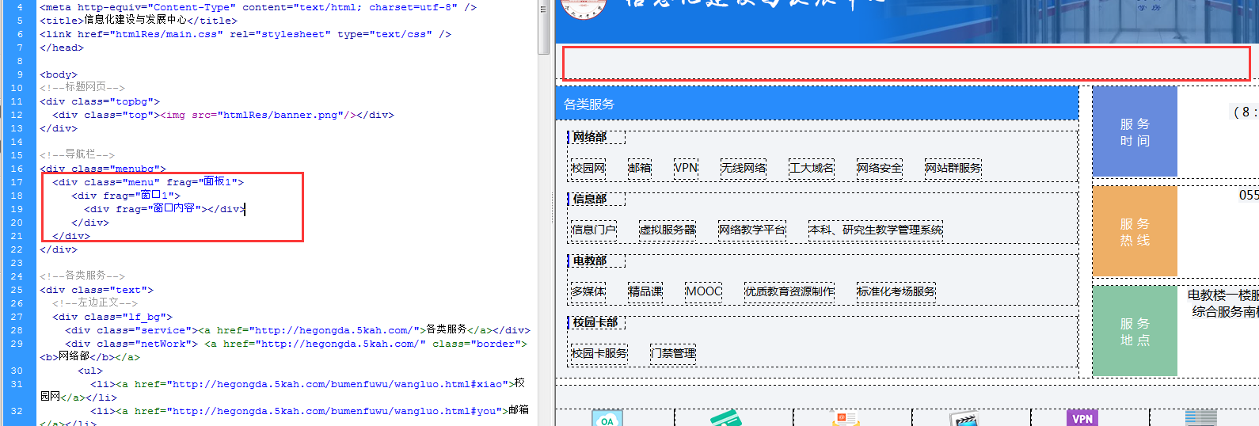
Task: Click the OA cloud icon
Action: coord(607,419)
